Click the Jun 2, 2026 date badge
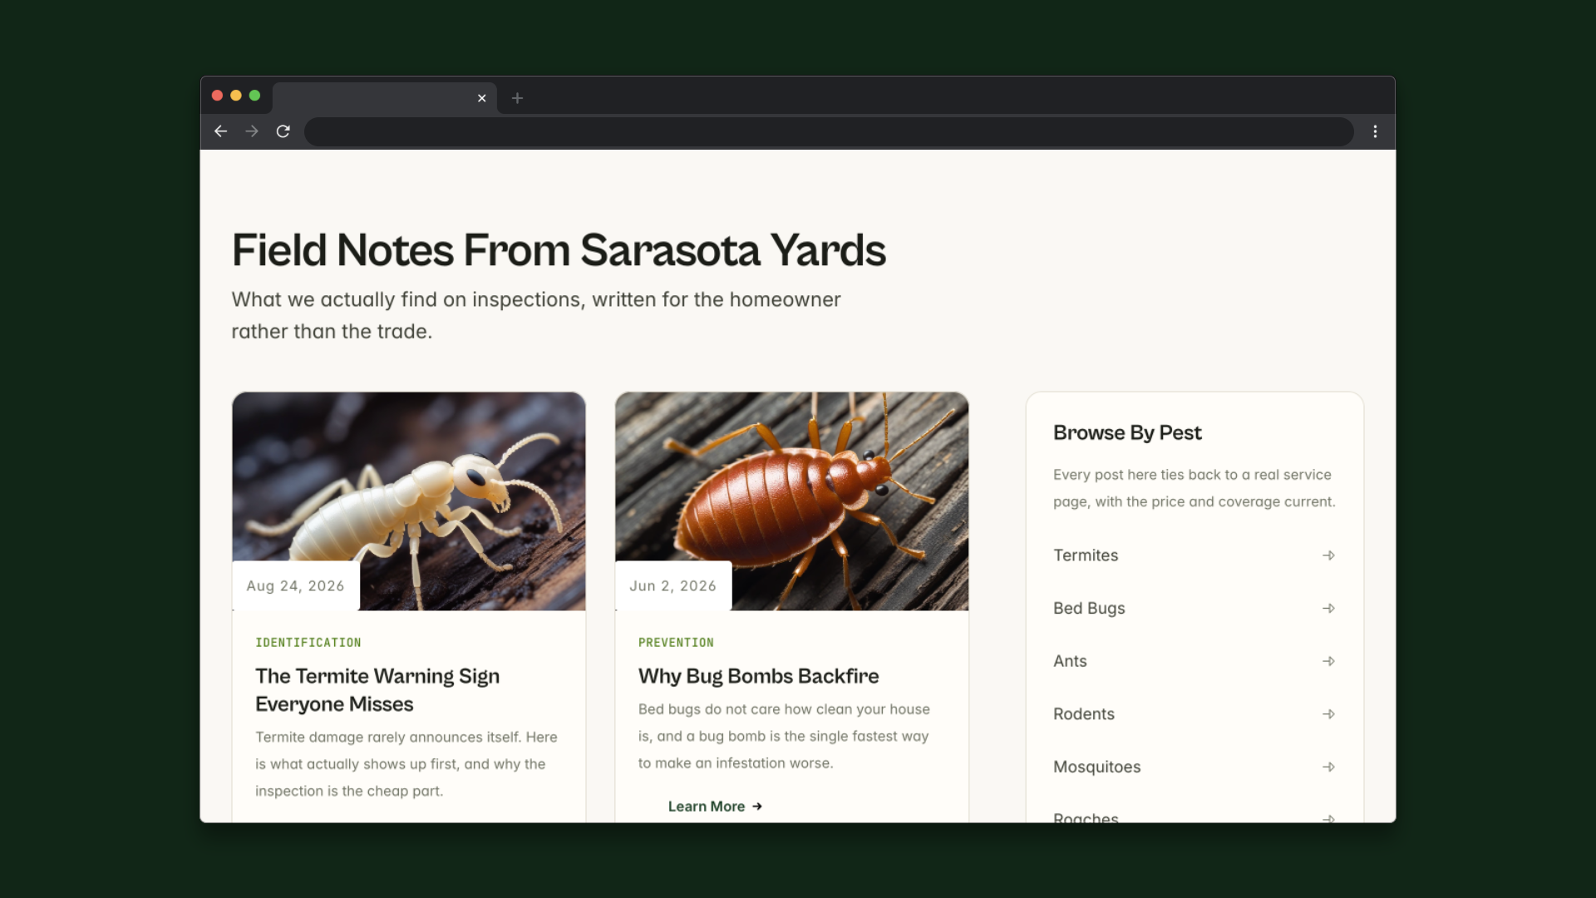The width and height of the screenshot is (1596, 898). tap(672, 586)
